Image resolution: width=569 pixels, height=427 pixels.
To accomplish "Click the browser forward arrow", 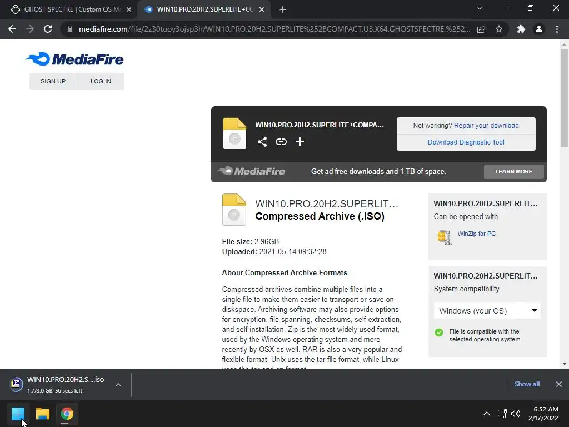I will click(x=30, y=29).
